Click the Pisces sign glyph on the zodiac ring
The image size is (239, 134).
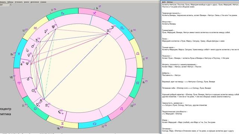tap(19, 54)
